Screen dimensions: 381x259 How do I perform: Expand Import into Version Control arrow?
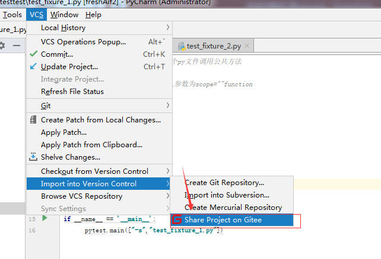tap(168, 183)
